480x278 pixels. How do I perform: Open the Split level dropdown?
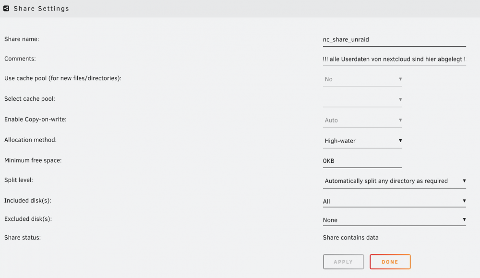coord(394,181)
